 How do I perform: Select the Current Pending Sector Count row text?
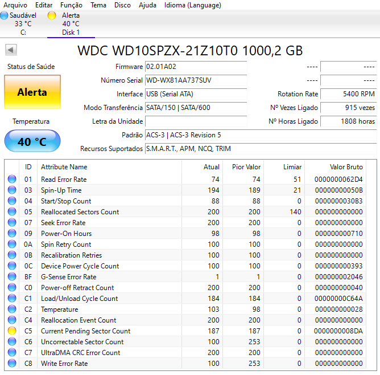pos(85,331)
